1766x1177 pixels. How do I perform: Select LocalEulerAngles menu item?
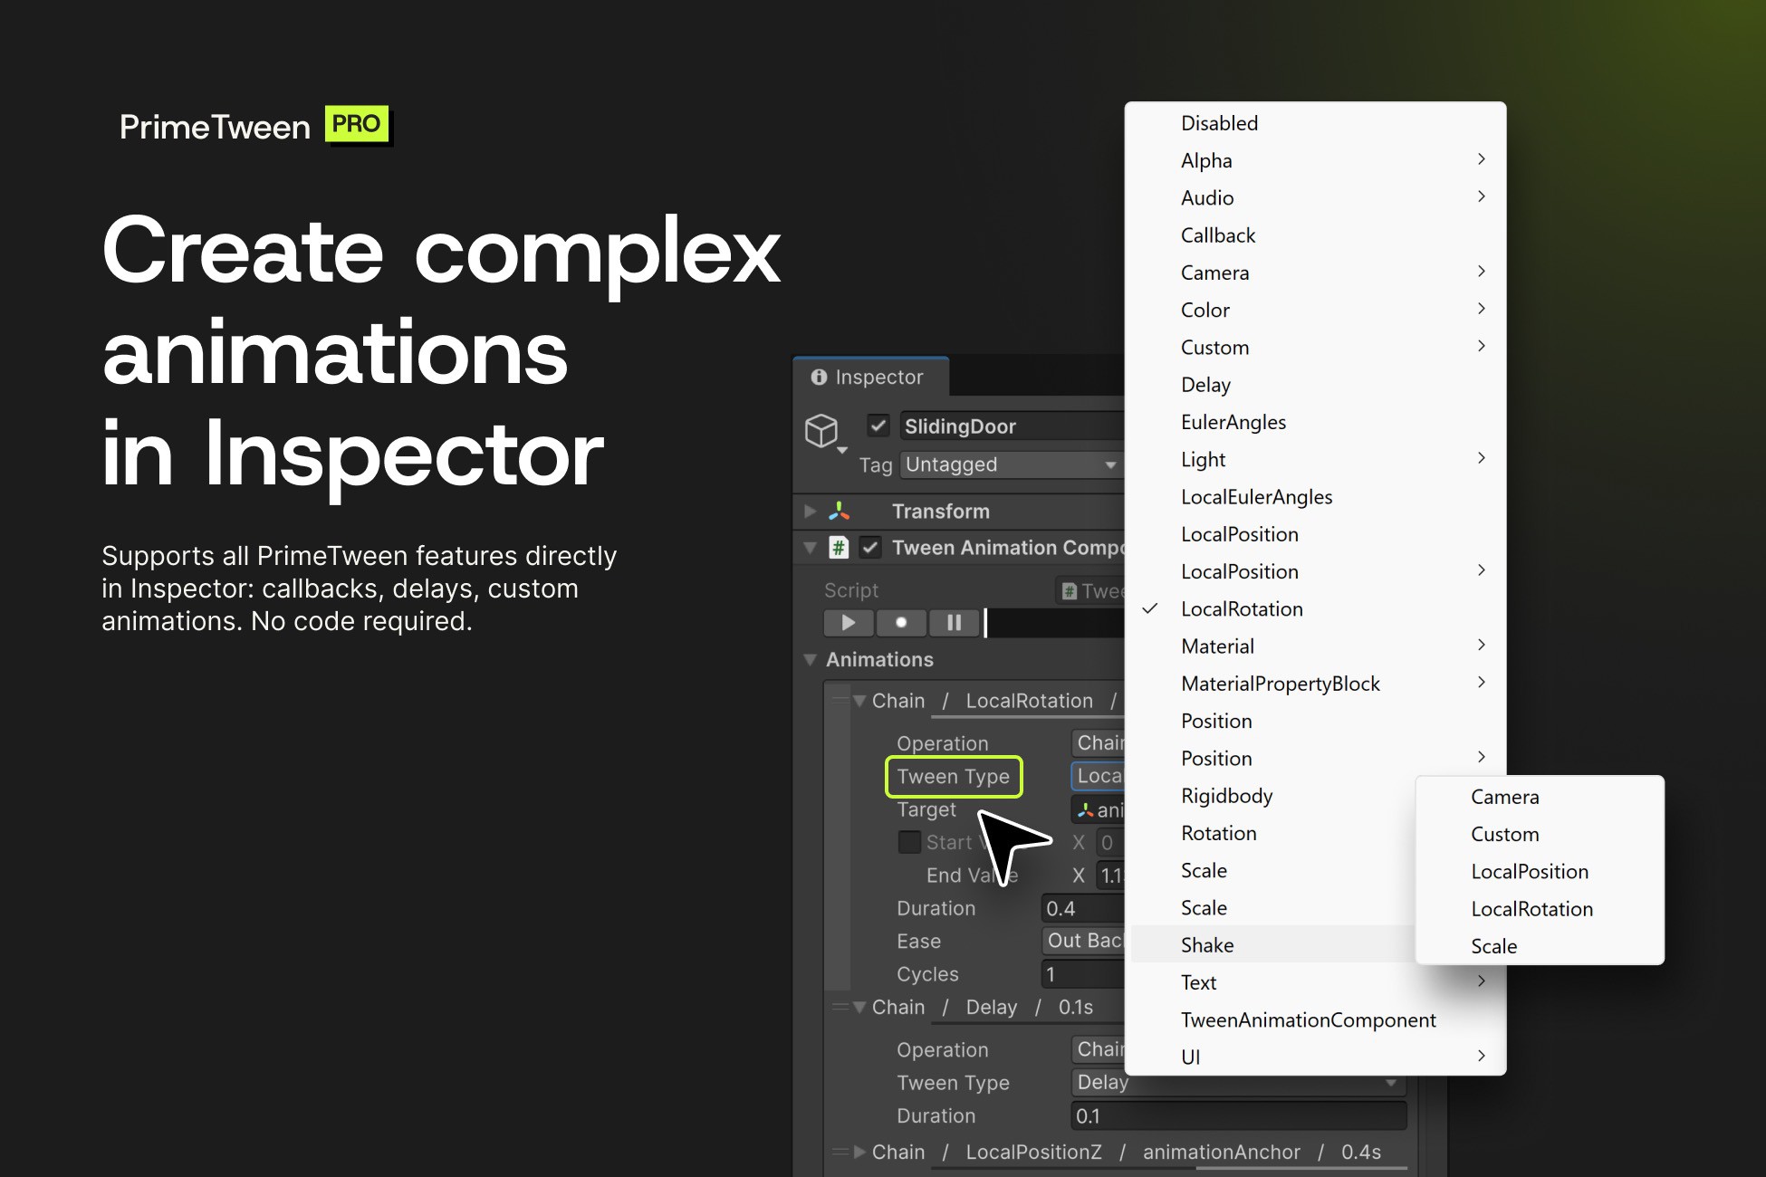point(1315,497)
